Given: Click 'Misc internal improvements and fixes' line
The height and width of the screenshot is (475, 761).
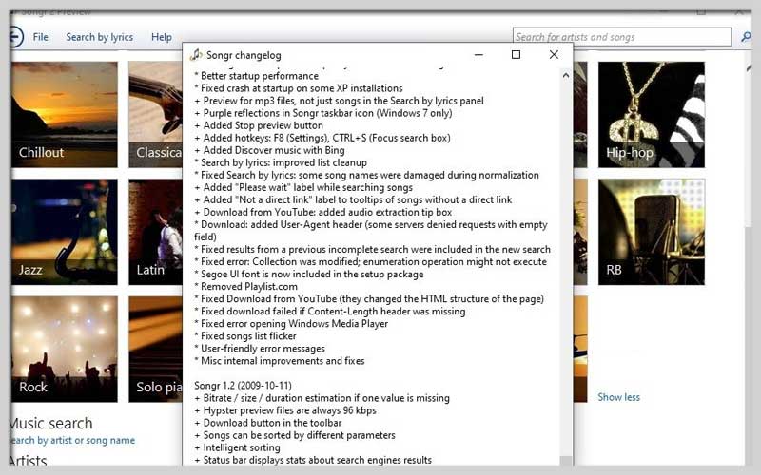Looking at the screenshot, I should point(280,361).
